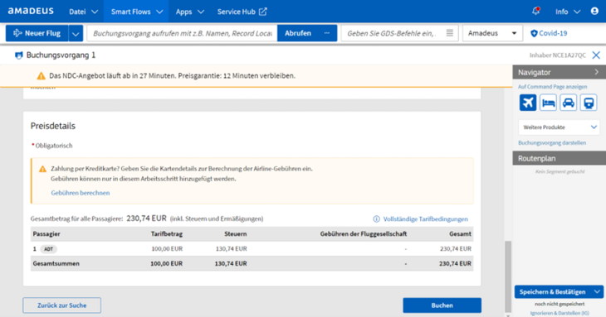Collapse the Navigator panel chevron

coord(596,72)
